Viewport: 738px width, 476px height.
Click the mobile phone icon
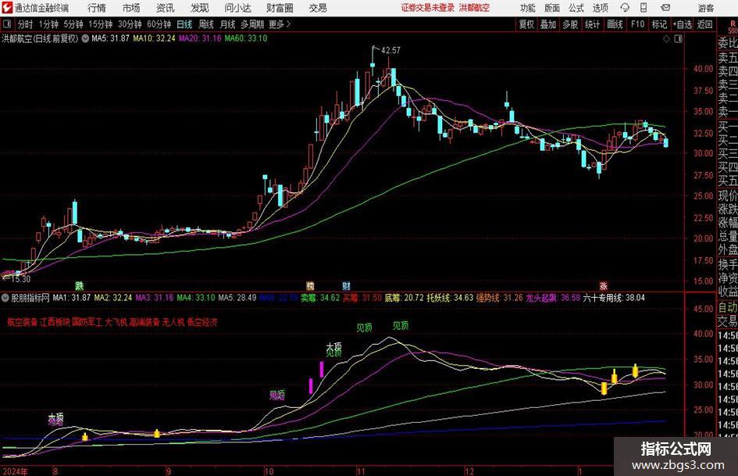point(644,8)
